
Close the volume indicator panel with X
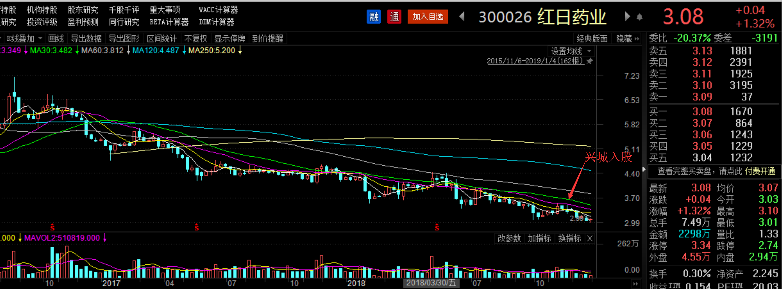pos(590,239)
